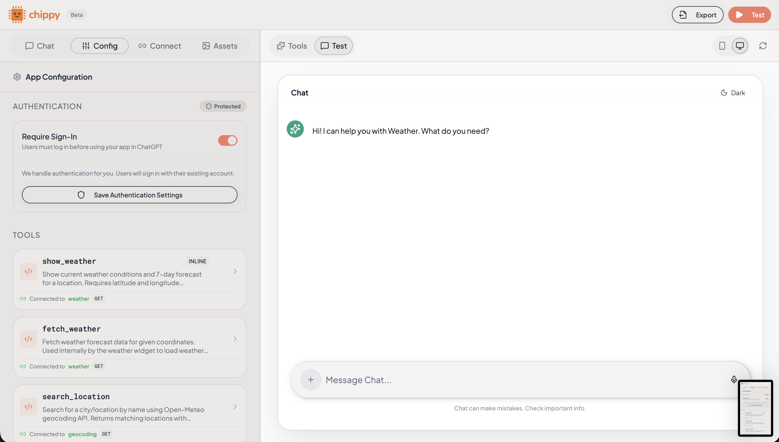The width and height of the screenshot is (779, 442).
Task: Click the AUTHENTICATION section heading
Action: point(47,106)
